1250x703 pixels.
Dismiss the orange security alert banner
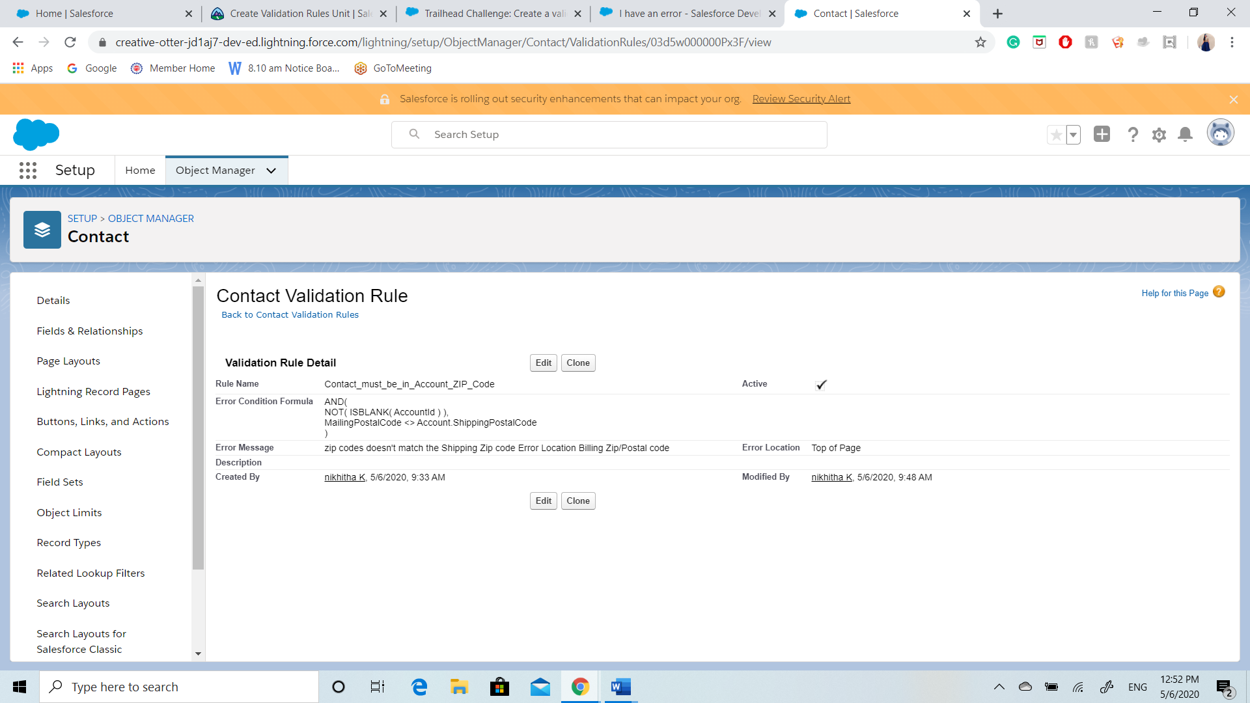click(x=1233, y=100)
